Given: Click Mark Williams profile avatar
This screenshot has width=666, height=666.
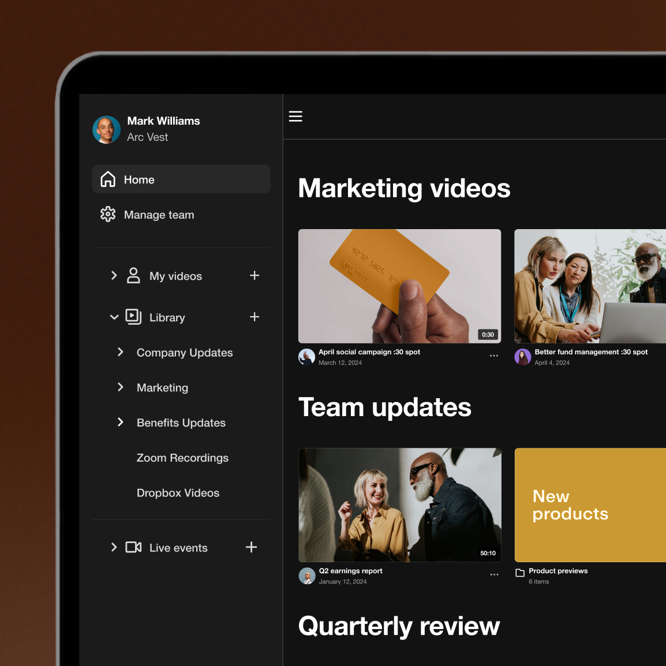Looking at the screenshot, I should point(107,129).
